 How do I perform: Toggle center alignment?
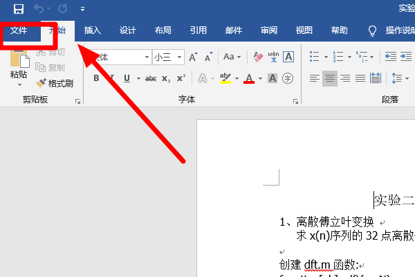pyautogui.click(x=330, y=78)
